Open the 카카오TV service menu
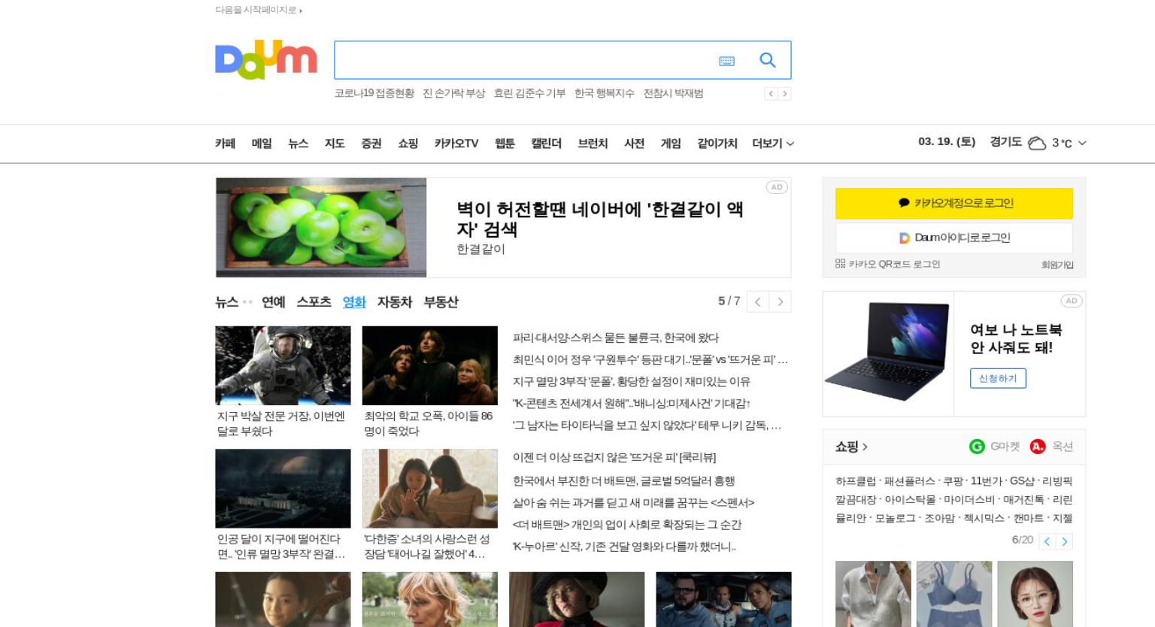Viewport: 1155px width, 627px height. coord(456,144)
